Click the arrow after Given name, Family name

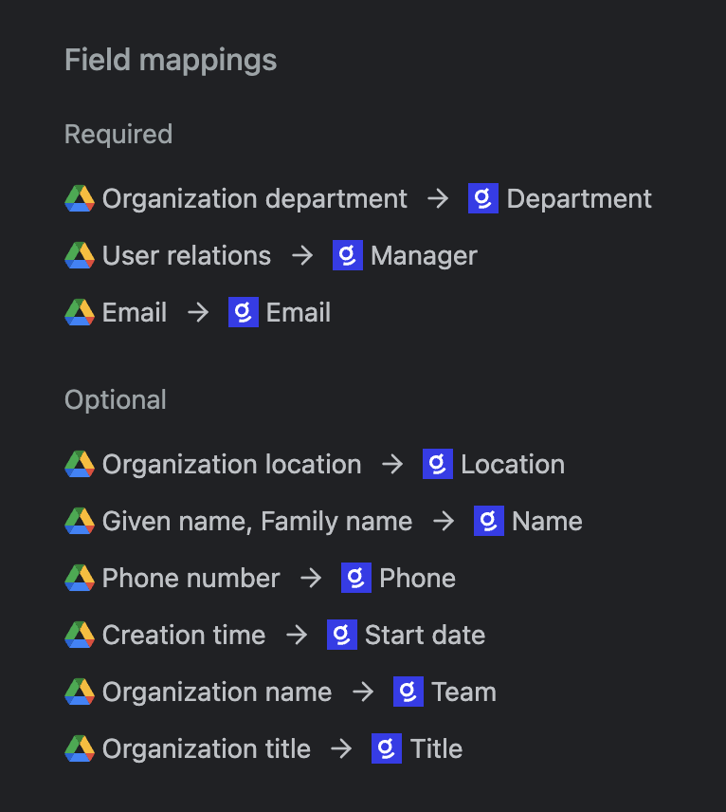(x=444, y=522)
